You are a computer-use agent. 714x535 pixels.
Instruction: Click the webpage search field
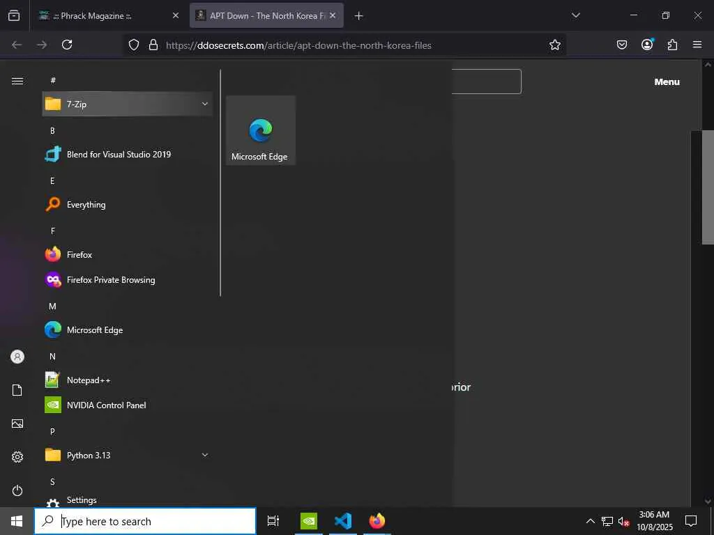pyautogui.click(x=486, y=82)
